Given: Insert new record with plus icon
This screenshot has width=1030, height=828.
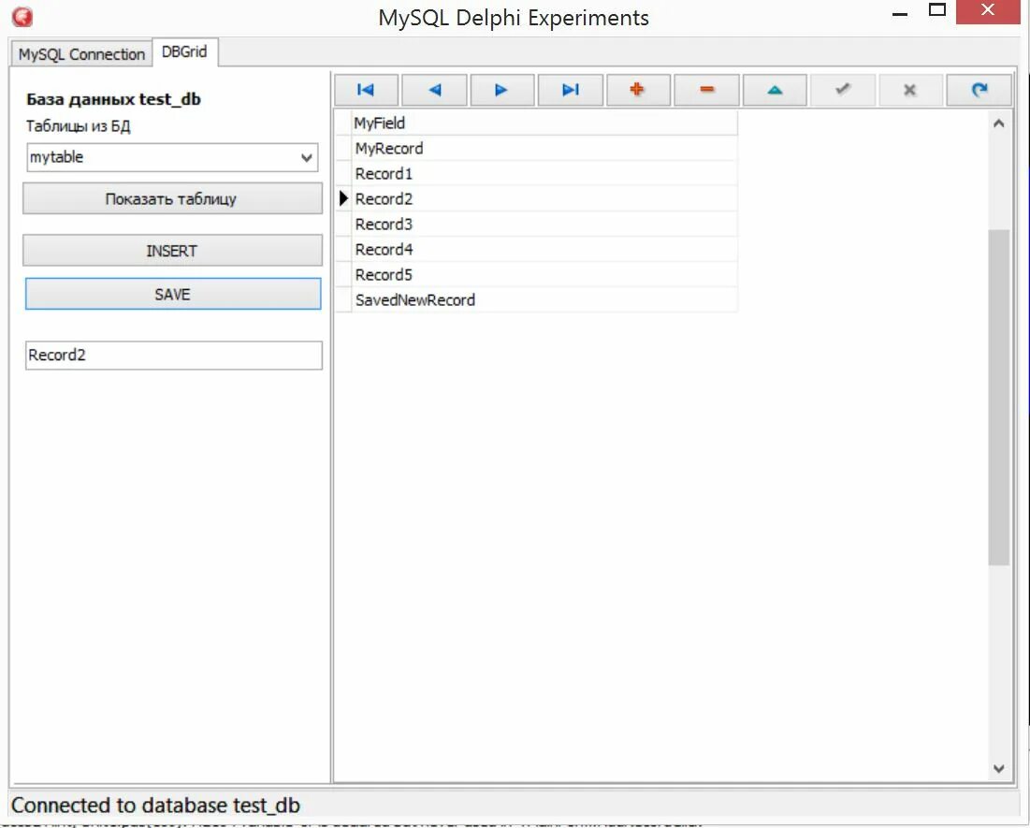Looking at the screenshot, I should coord(638,90).
